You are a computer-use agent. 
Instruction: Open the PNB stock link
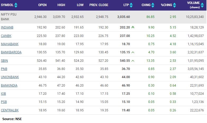click(x=4, y=69)
